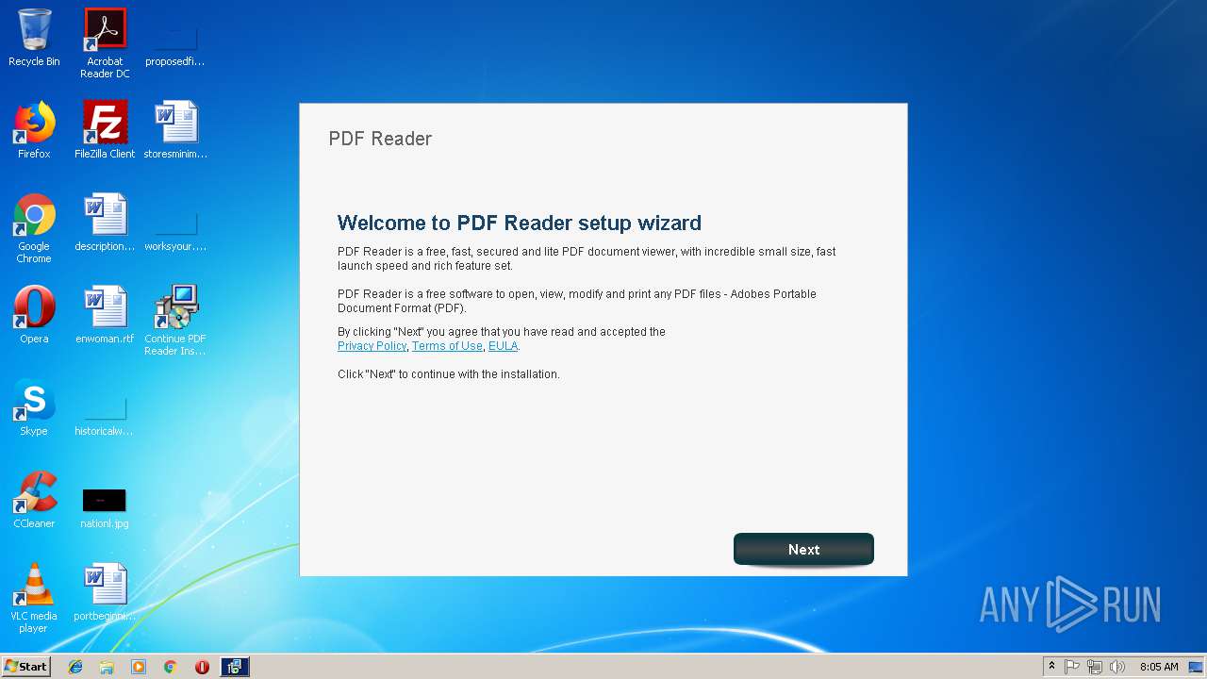The height and width of the screenshot is (679, 1207).
Task: Click the 8:05 AM system clock
Action: click(x=1159, y=667)
